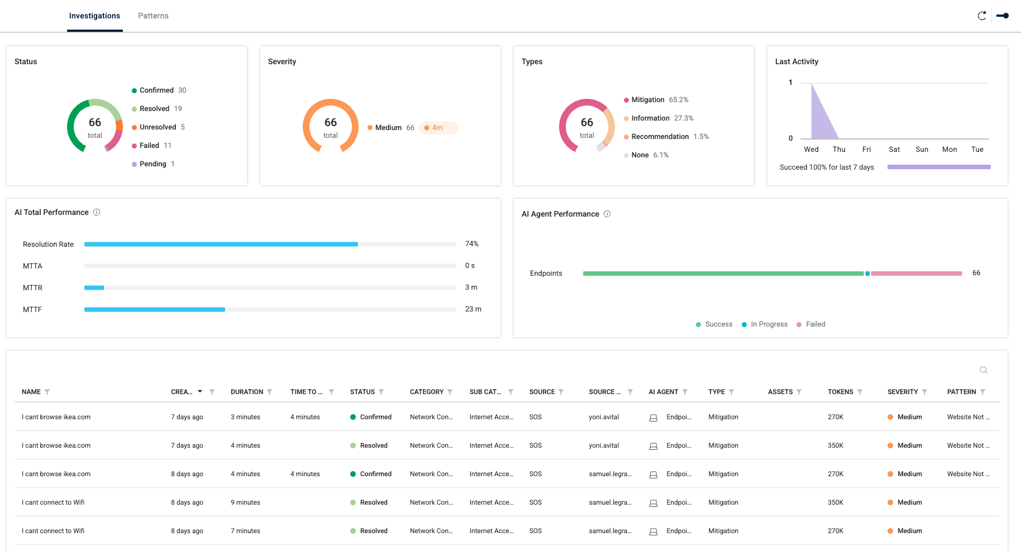The width and height of the screenshot is (1021, 551).
Task: Switch to the Patterns tab
Action: (153, 16)
